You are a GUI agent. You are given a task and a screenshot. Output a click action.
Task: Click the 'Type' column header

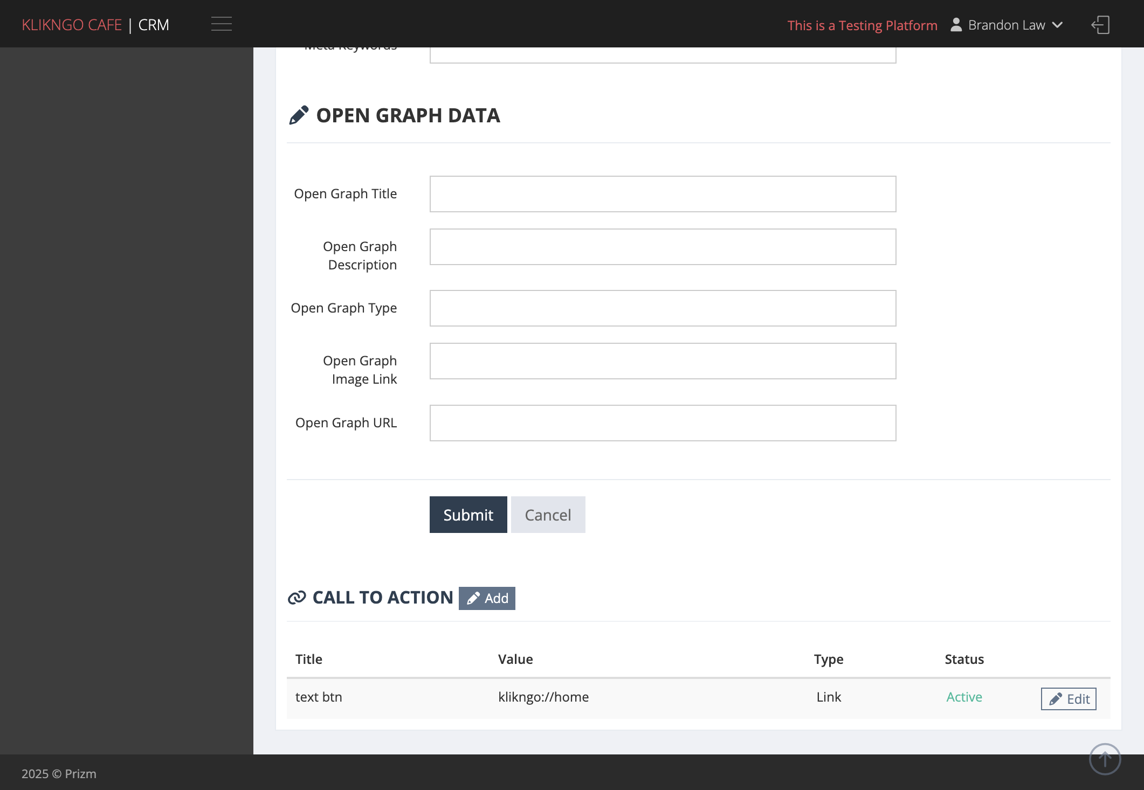[829, 659]
